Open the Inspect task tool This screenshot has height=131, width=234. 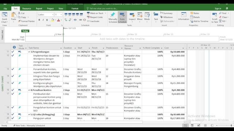click(132, 17)
